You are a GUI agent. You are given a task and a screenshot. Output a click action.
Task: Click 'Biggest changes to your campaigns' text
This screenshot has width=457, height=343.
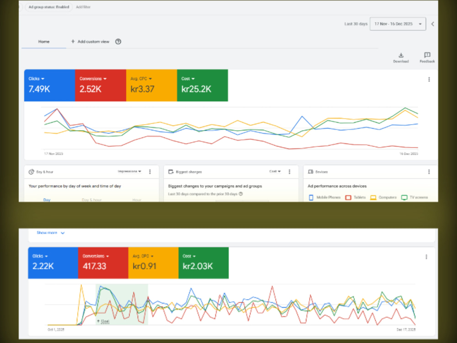(x=215, y=186)
